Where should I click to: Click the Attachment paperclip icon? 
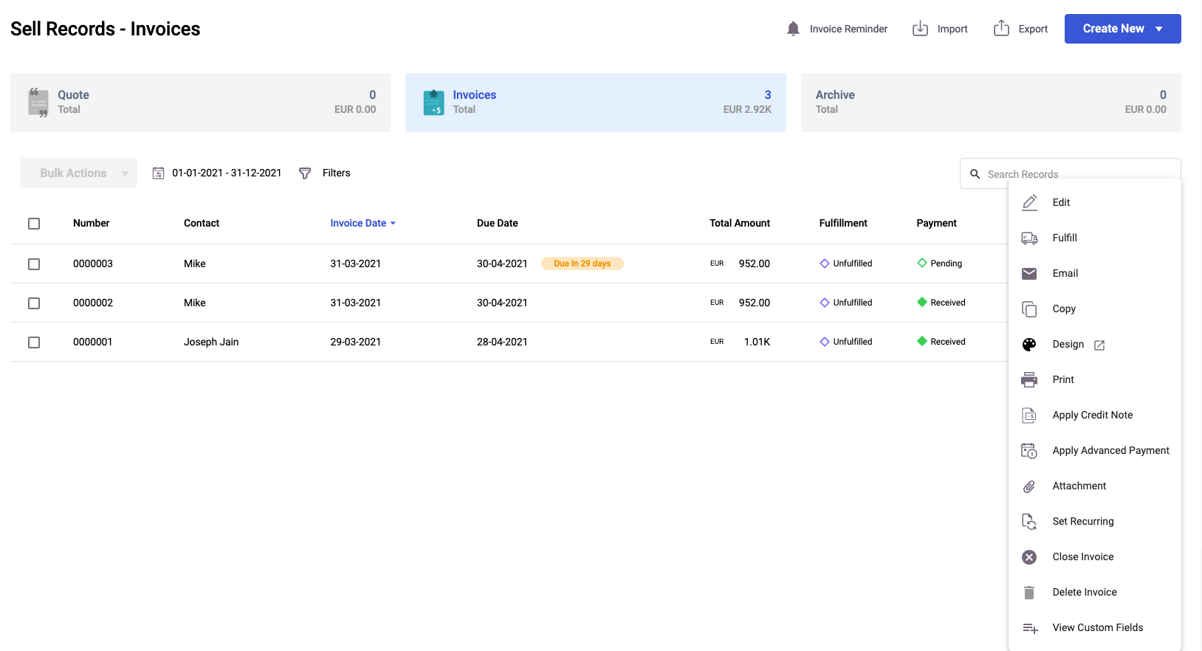click(x=1029, y=486)
